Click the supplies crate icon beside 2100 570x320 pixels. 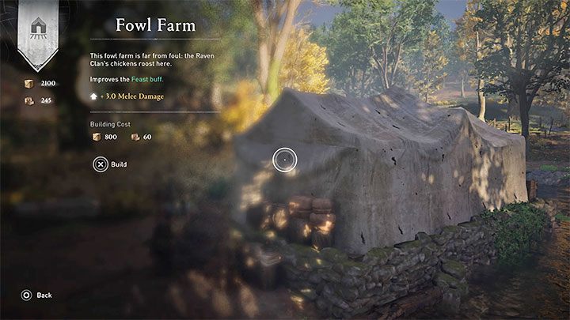click(x=29, y=84)
